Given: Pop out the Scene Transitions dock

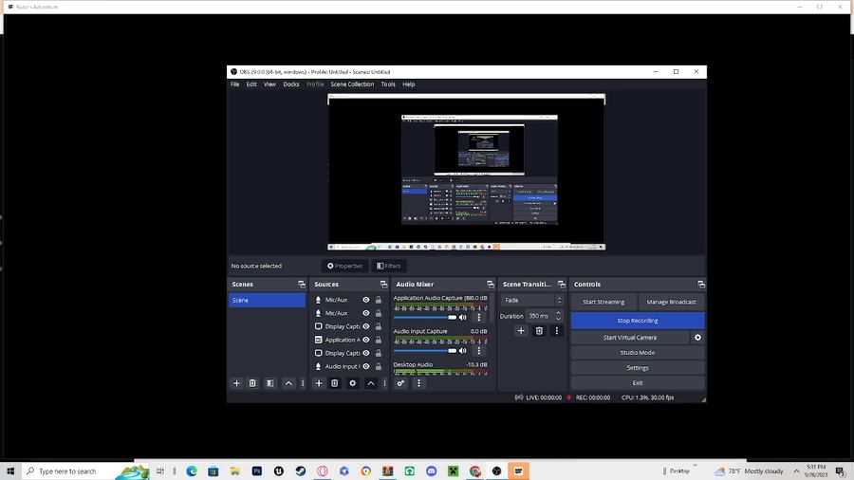Looking at the screenshot, I should [562, 284].
